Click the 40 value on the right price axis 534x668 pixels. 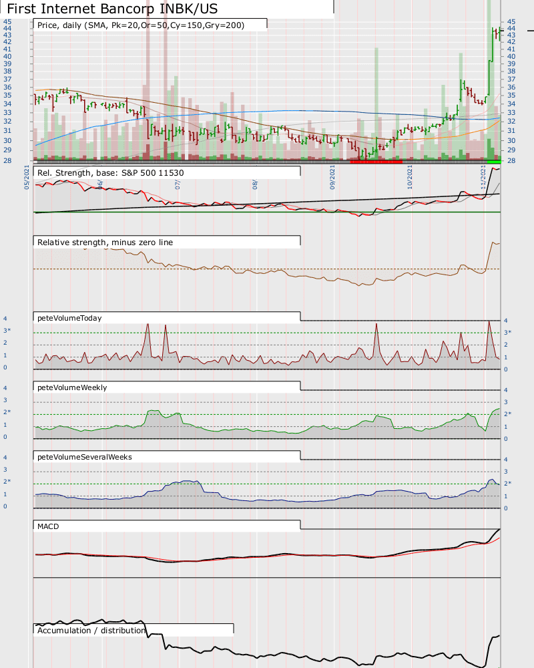pyautogui.click(x=511, y=56)
